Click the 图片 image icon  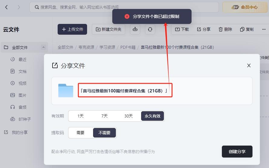click(x=13, y=95)
